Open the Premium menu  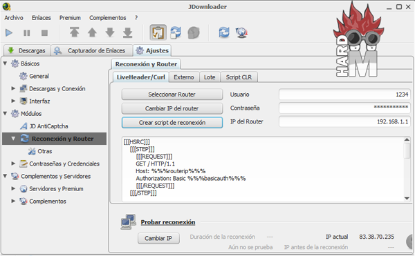(70, 18)
